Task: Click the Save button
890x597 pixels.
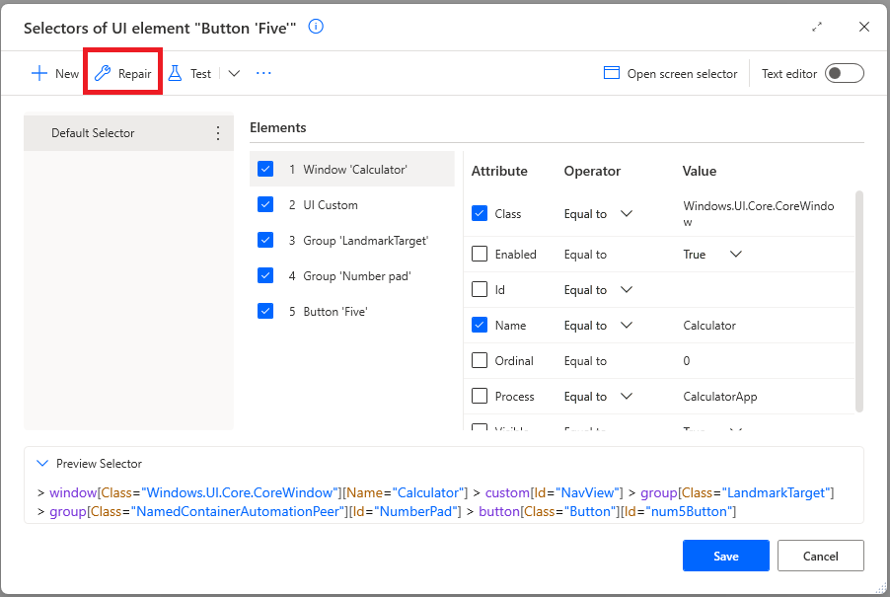Action: coord(725,556)
